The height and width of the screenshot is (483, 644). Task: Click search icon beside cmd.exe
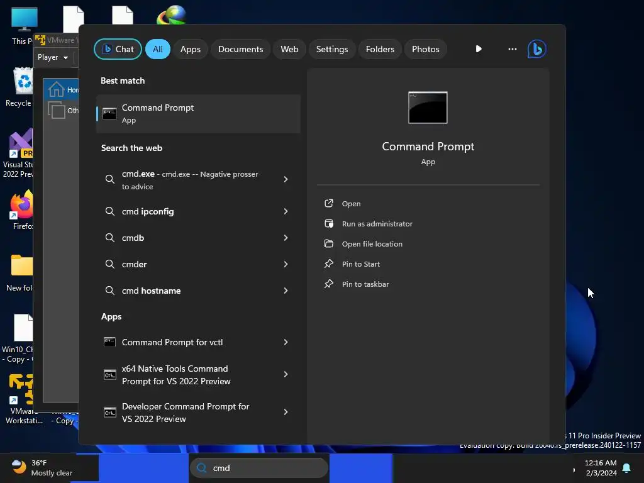click(x=109, y=179)
